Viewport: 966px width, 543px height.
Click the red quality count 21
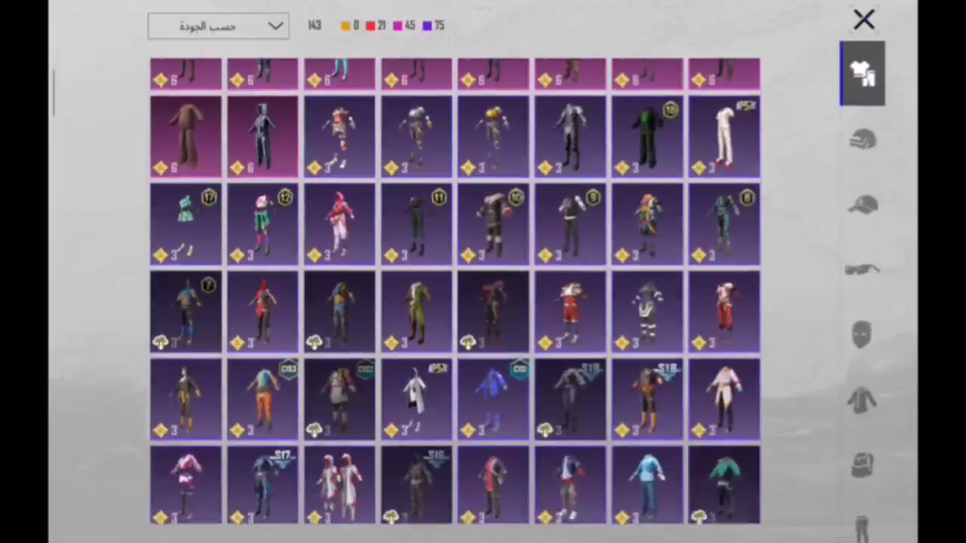tap(376, 26)
